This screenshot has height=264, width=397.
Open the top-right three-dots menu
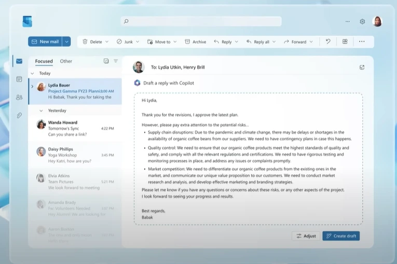[348, 21]
